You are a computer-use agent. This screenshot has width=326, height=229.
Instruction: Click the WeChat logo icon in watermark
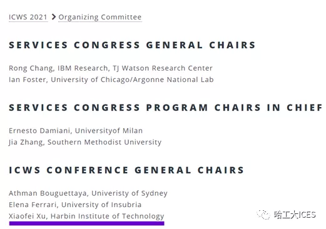(263, 215)
